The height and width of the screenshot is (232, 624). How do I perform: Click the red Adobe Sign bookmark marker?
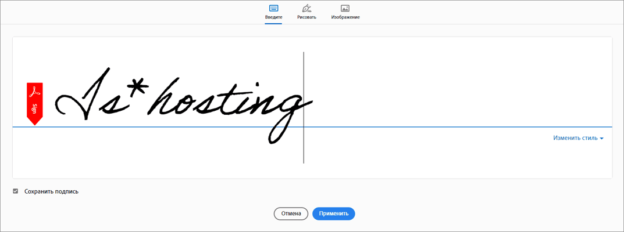point(35,103)
